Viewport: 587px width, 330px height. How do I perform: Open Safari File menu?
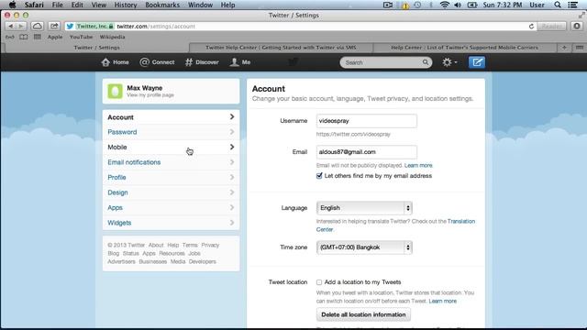pos(57,5)
